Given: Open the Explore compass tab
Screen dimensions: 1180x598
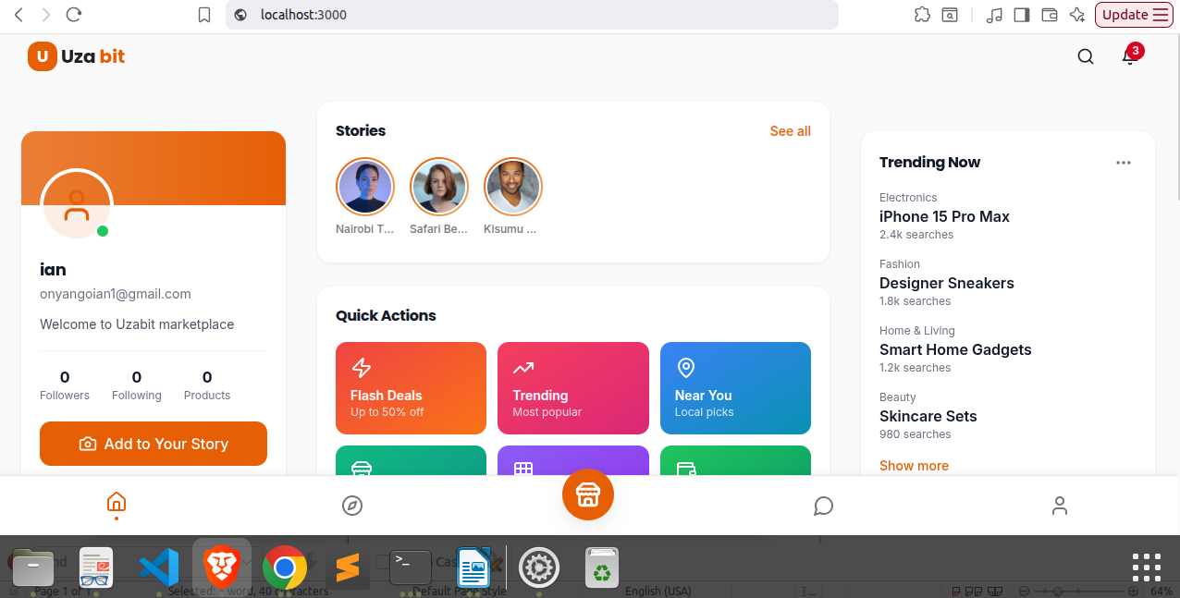Looking at the screenshot, I should 352,506.
